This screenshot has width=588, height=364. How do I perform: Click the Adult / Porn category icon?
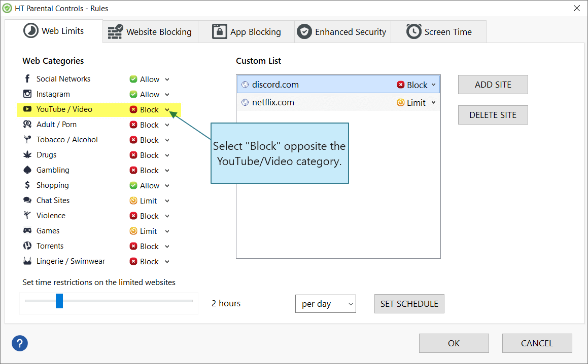(27, 124)
